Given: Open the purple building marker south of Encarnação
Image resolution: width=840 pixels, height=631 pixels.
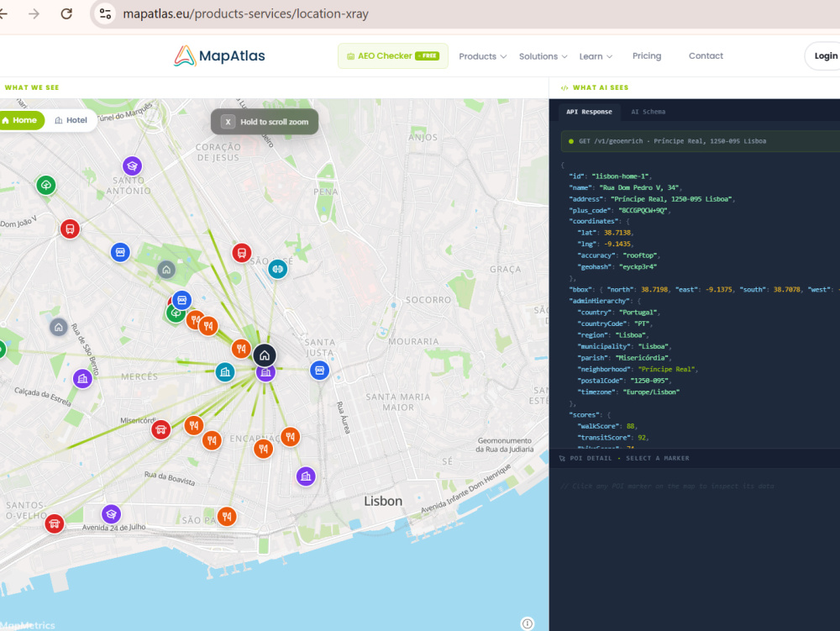Looking at the screenshot, I should [306, 476].
